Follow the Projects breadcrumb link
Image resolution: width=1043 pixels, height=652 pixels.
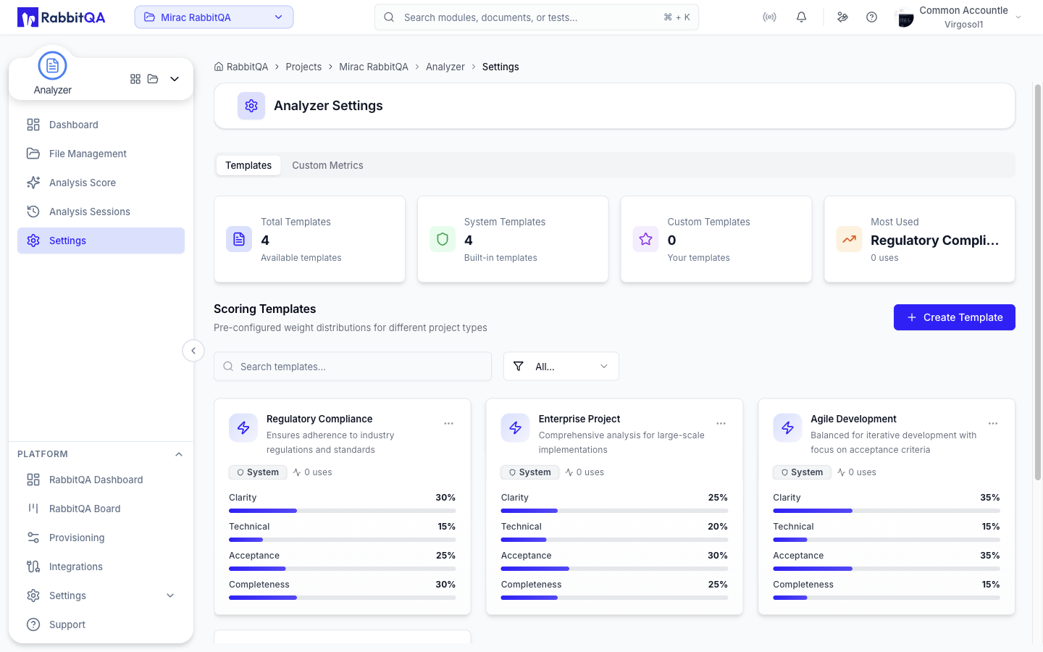[303, 67]
